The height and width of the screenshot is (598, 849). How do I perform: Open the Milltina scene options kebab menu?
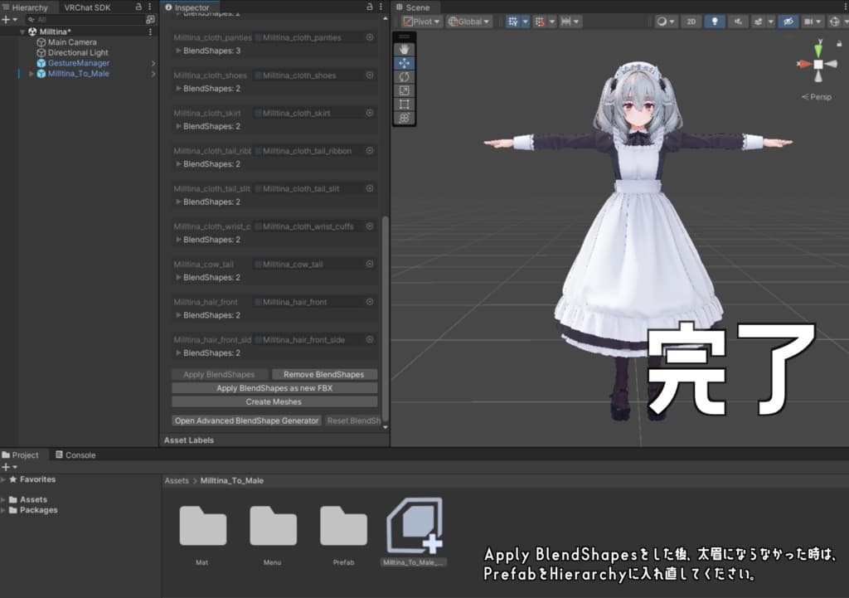(x=150, y=32)
